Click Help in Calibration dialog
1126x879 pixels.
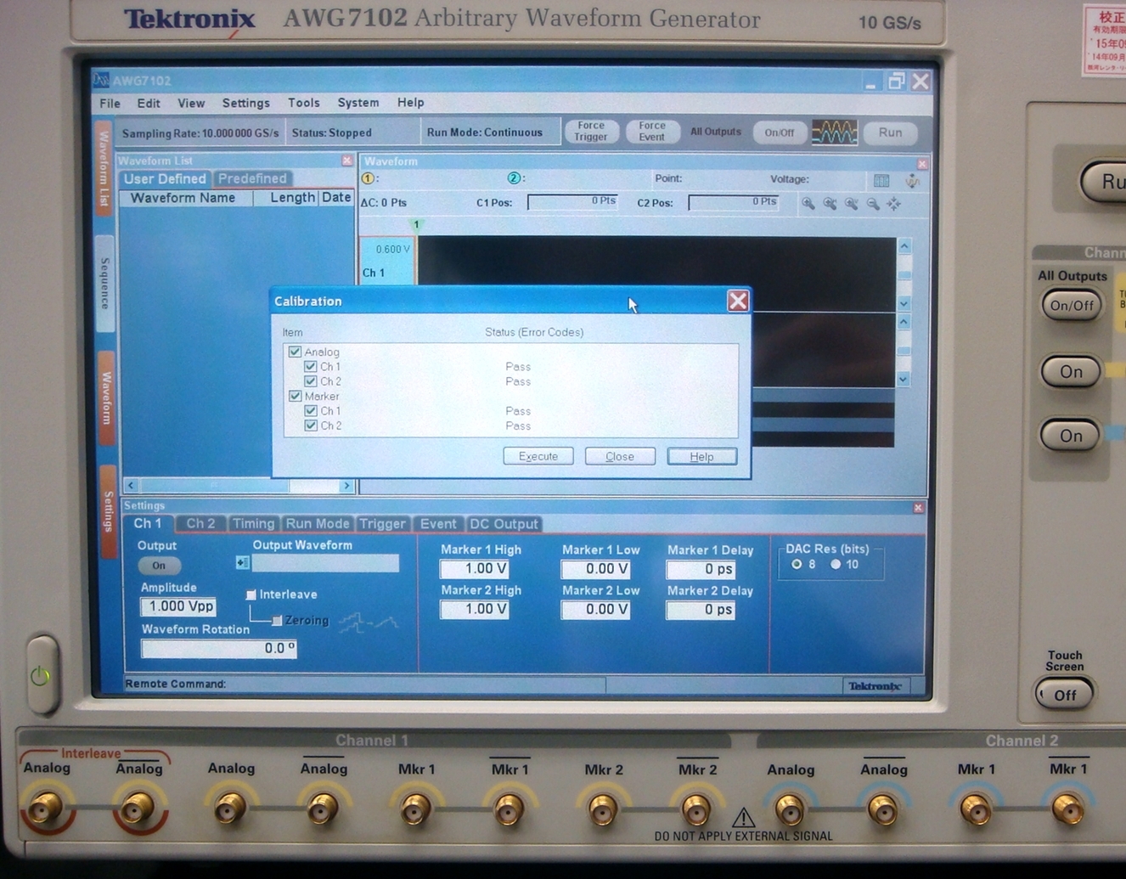point(701,456)
